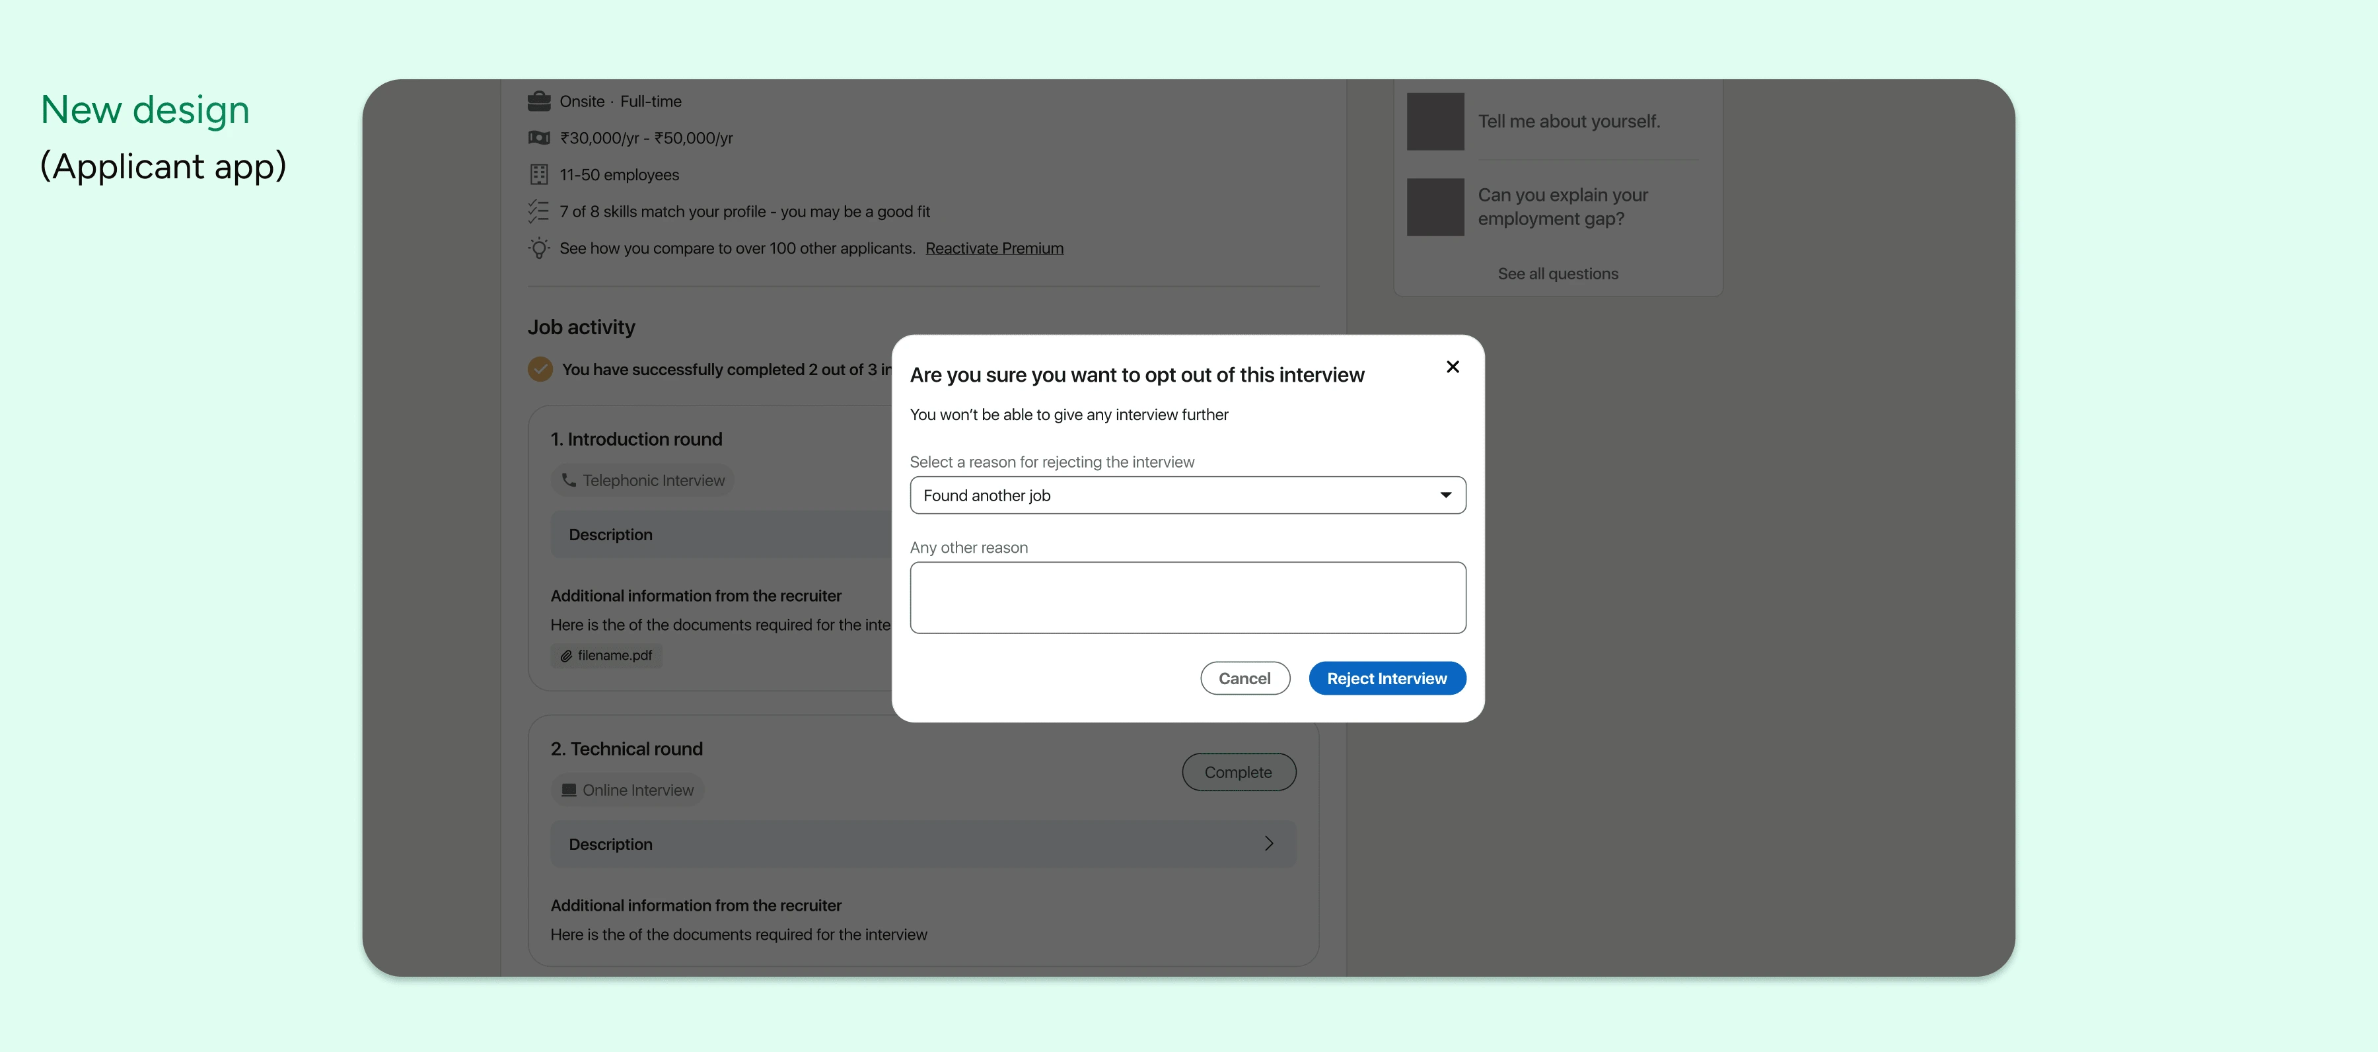Close the opt-out interview dialog
Screen dimensions: 2378x1052
tap(1452, 367)
